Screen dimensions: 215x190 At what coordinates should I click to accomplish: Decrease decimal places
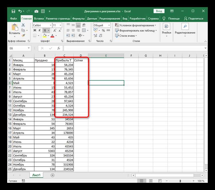pos(101,36)
